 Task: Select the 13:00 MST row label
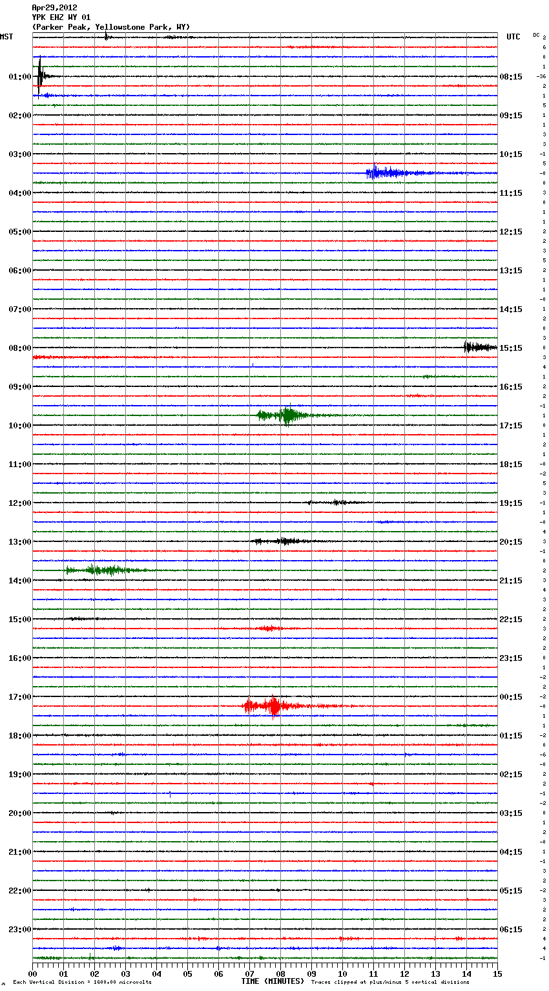click(x=20, y=542)
